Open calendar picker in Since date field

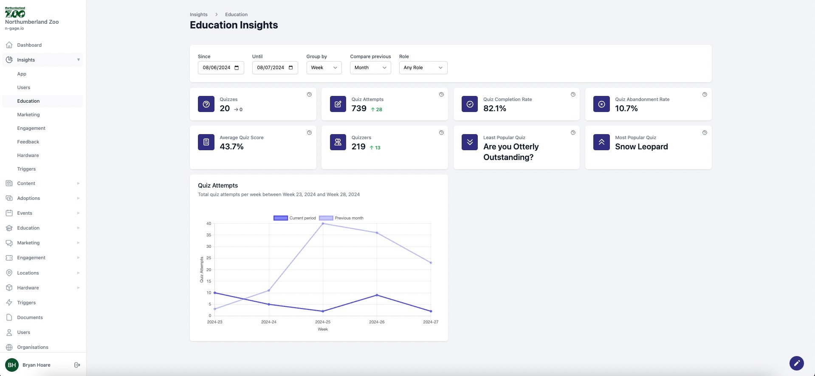pyautogui.click(x=237, y=68)
